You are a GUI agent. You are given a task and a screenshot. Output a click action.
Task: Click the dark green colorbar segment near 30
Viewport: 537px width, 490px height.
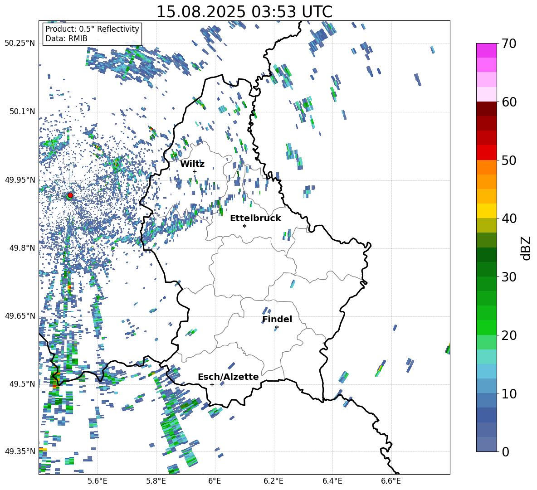tap(486, 269)
